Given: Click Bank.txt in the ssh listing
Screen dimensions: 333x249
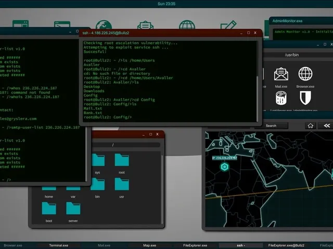Looking at the screenshot, I should pyautogui.click(x=93, y=113).
